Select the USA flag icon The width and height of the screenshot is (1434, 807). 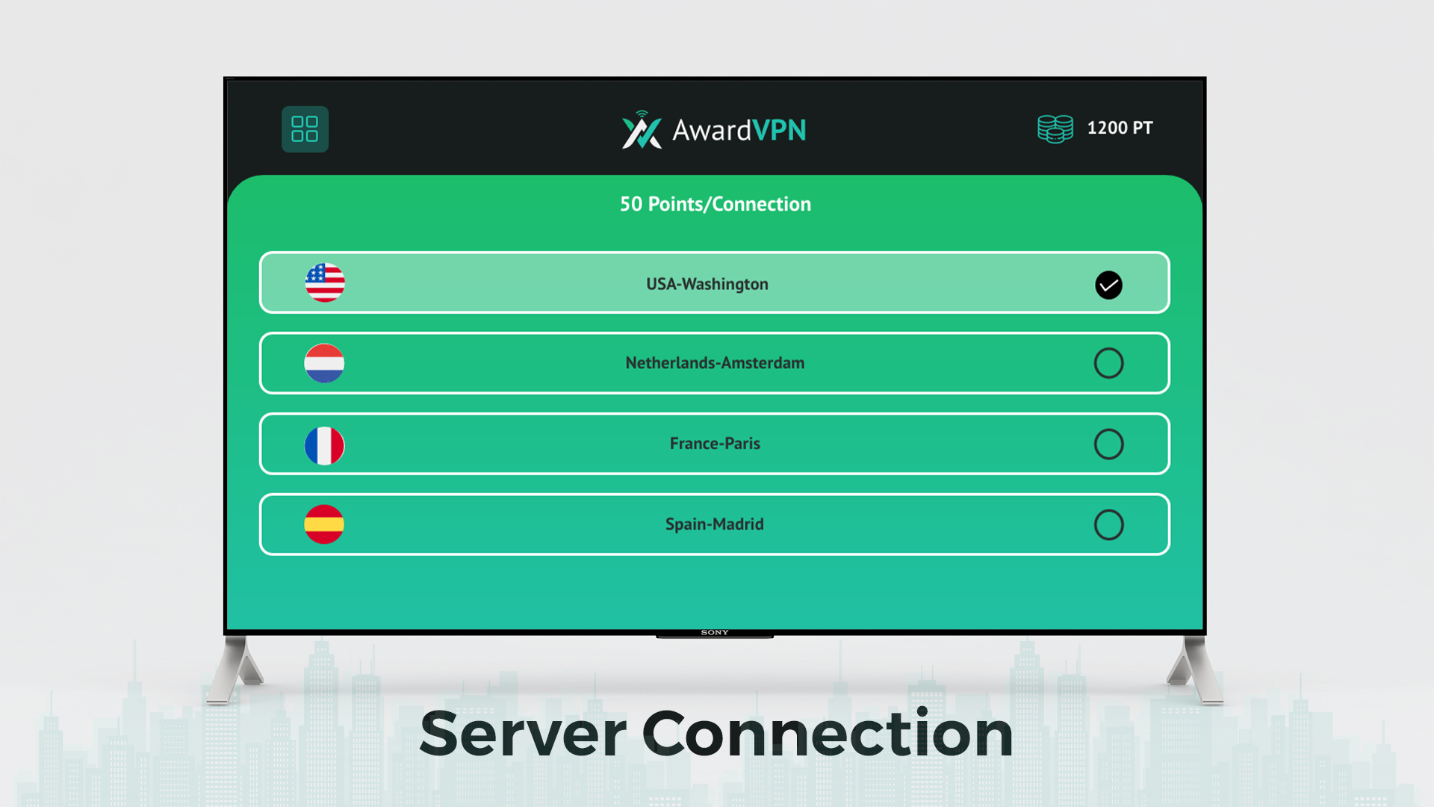click(325, 283)
